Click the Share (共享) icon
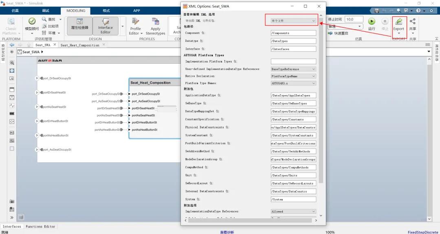This screenshot has width=440, height=234. pos(413,22)
